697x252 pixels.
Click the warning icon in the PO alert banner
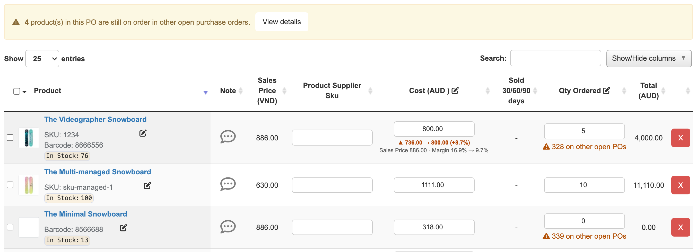16,22
